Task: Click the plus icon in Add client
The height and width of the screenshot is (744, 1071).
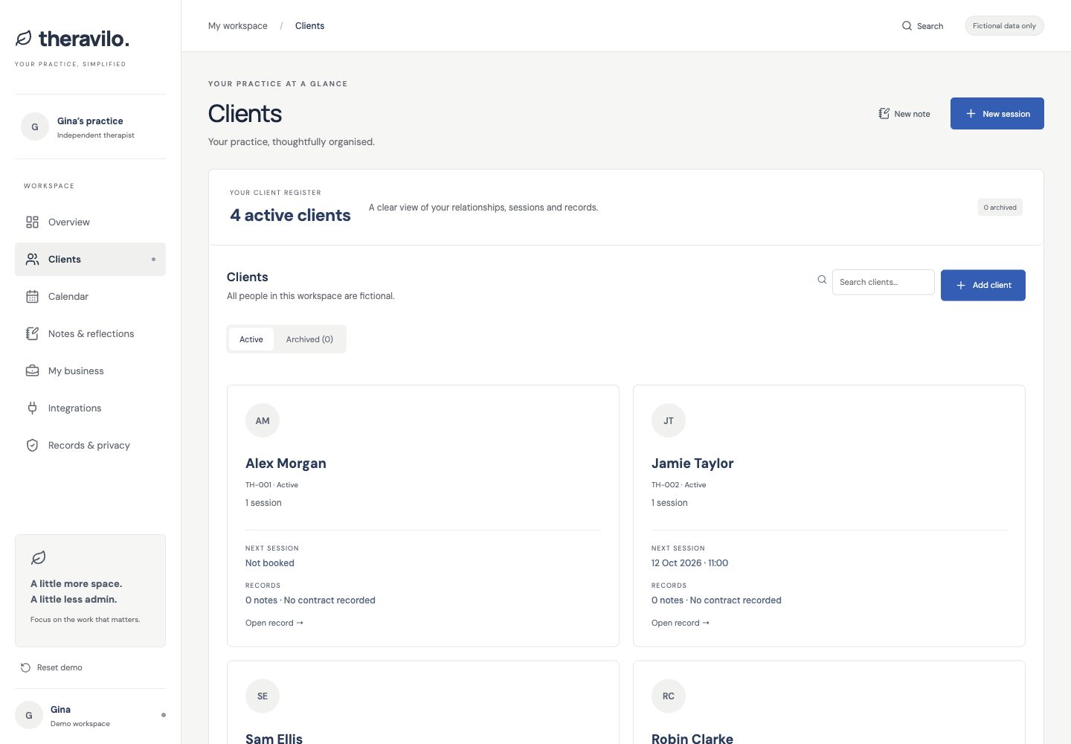Action: (961, 285)
